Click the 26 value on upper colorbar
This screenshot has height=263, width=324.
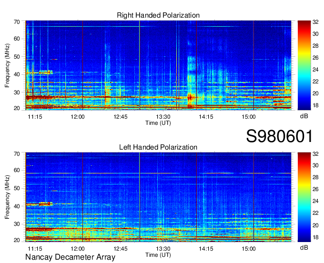[315, 58]
